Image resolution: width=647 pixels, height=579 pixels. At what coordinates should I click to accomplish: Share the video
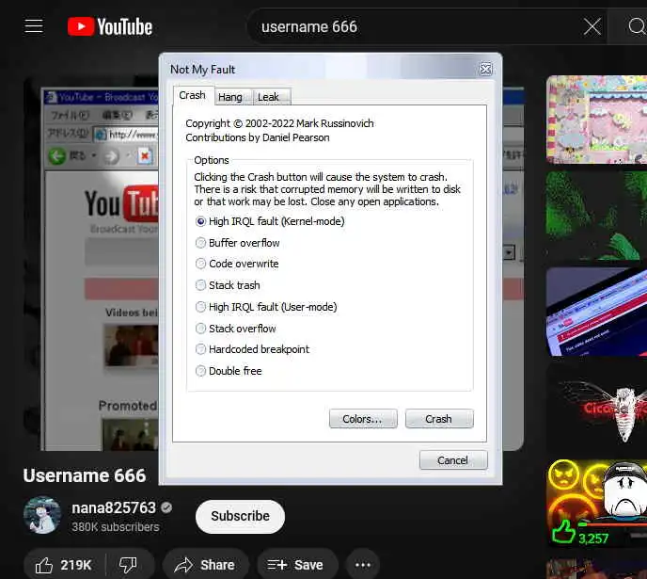click(x=206, y=565)
